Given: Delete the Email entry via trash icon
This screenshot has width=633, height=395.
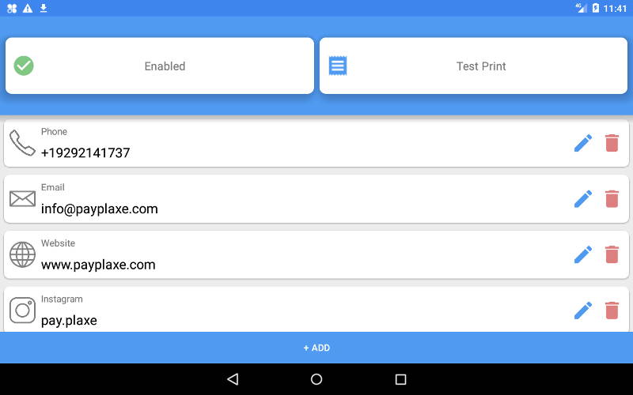Looking at the screenshot, I should [612, 199].
